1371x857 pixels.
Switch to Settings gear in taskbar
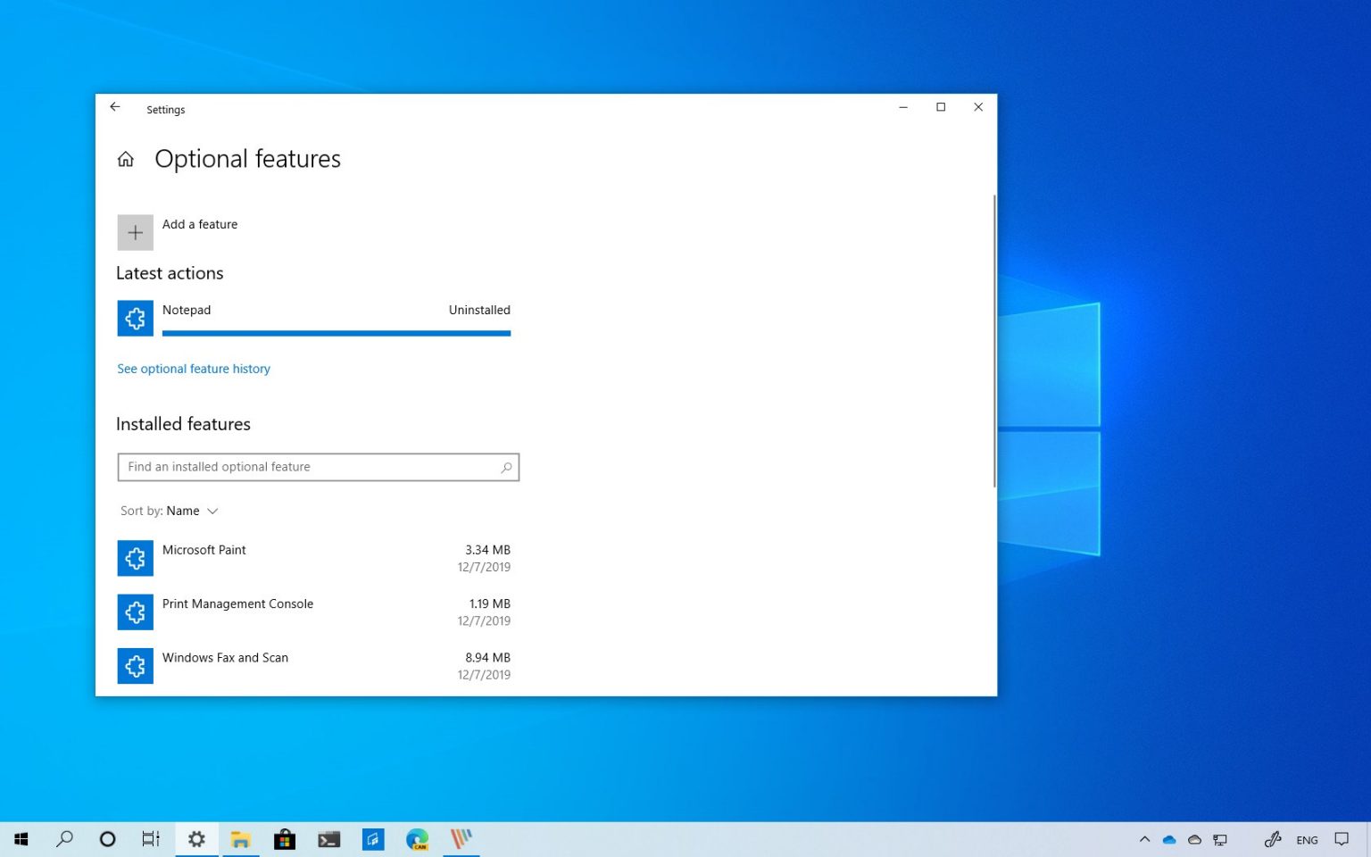point(196,839)
